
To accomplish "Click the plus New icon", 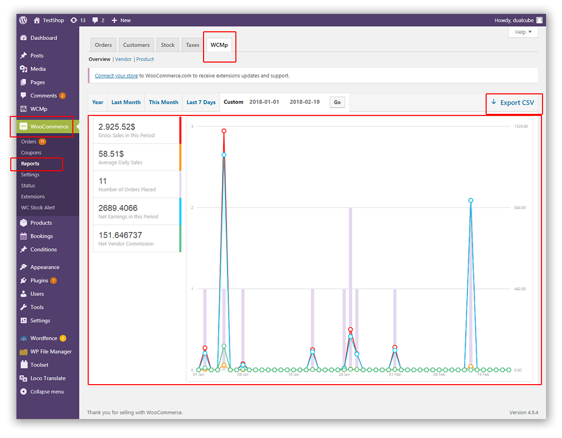I will coord(114,20).
